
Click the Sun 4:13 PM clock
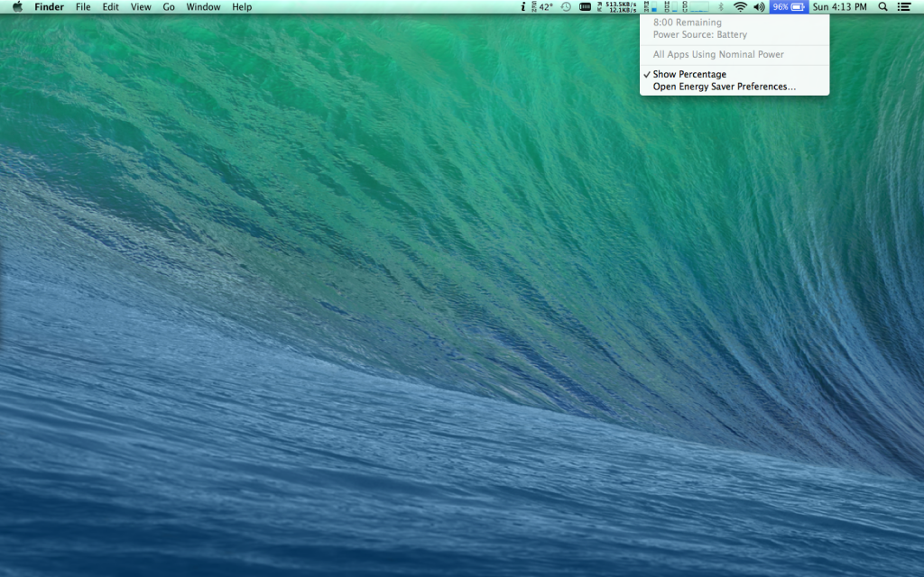click(840, 7)
